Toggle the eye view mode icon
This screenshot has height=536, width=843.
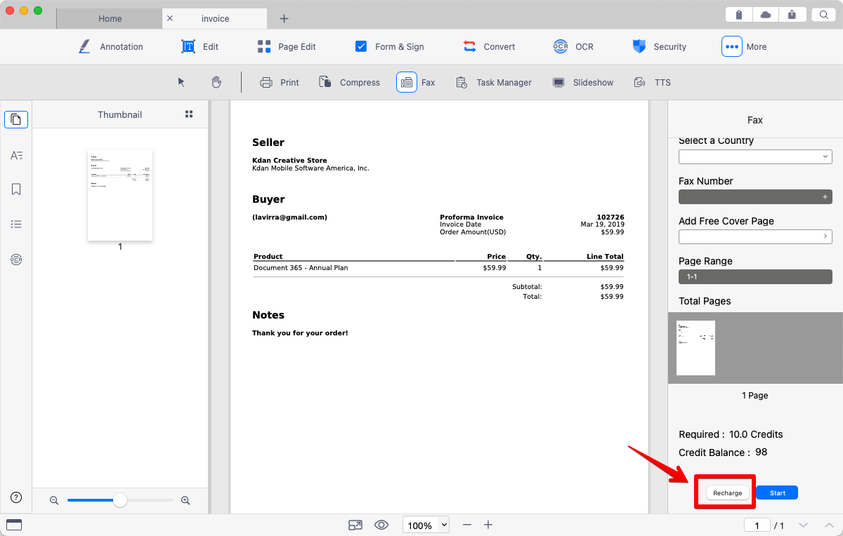click(x=381, y=525)
